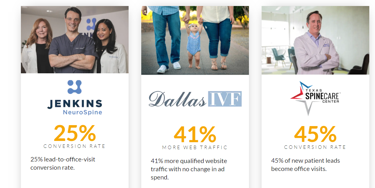Click the orange 41% statistic
This screenshot has width=375, height=188.
pos(195,134)
